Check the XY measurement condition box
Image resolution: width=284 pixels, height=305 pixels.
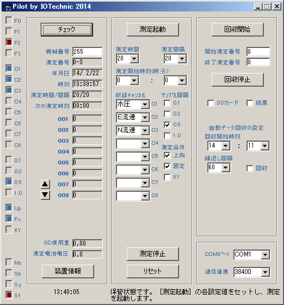(x=167, y=177)
